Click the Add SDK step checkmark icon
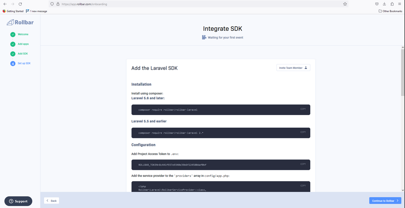This screenshot has width=405, height=208. (x=13, y=54)
